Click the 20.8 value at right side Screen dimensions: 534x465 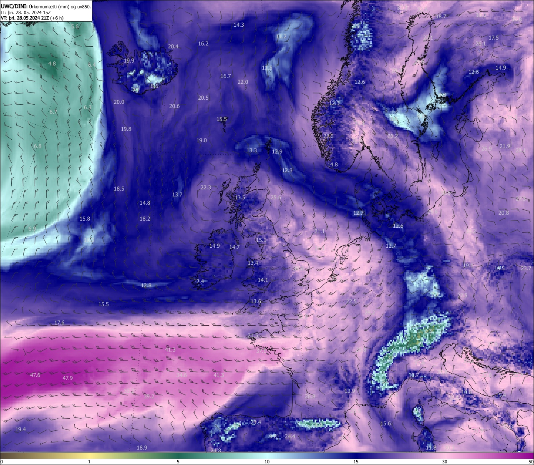coord(504,213)
